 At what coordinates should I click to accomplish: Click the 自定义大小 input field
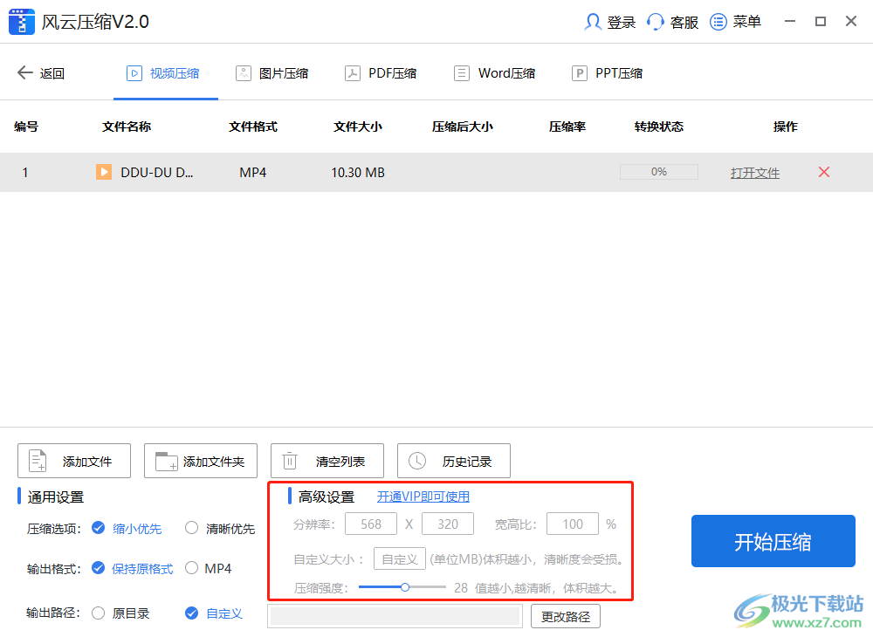[x=400, y=558]
